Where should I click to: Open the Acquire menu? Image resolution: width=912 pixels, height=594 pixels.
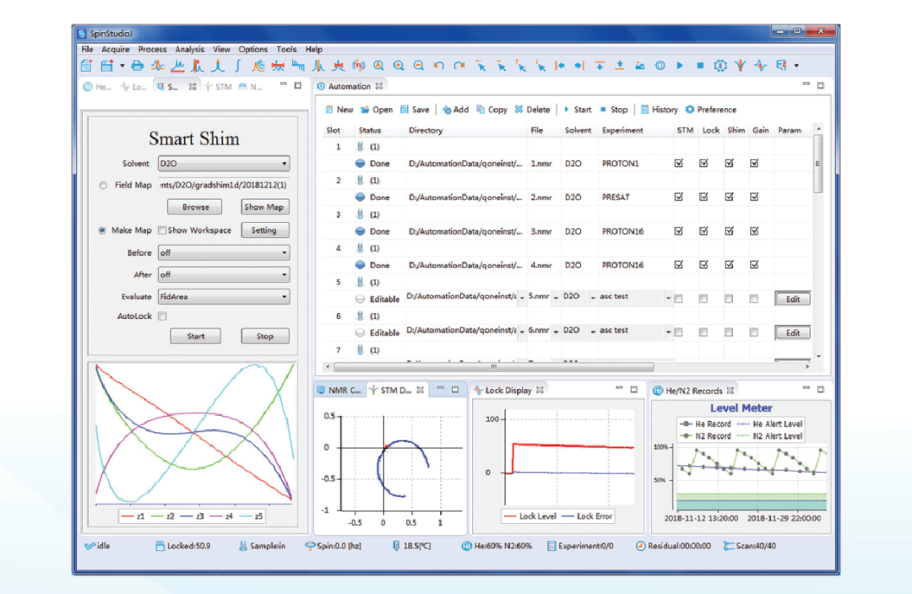[x=115, y=50]
